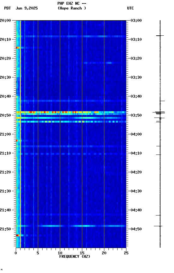Click the 'FREQUENCY (HZ)' axis label
Viewport: 174px width, 273px height.
75,257
